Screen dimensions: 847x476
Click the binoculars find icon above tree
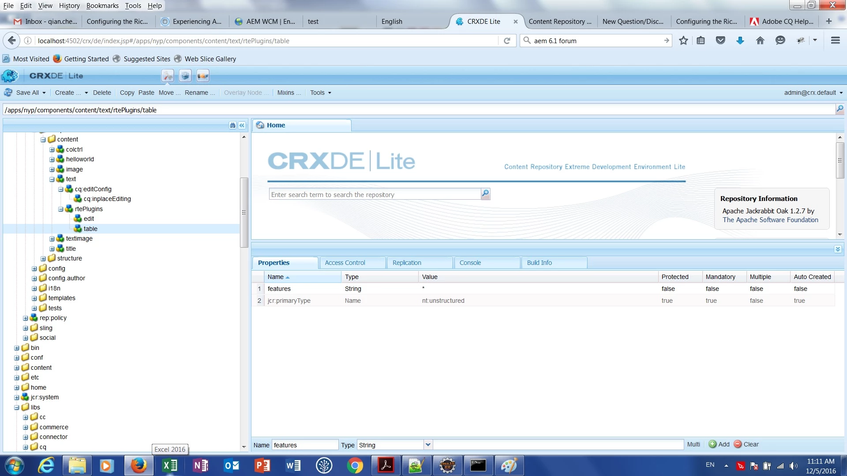click(x=232, y=126)
